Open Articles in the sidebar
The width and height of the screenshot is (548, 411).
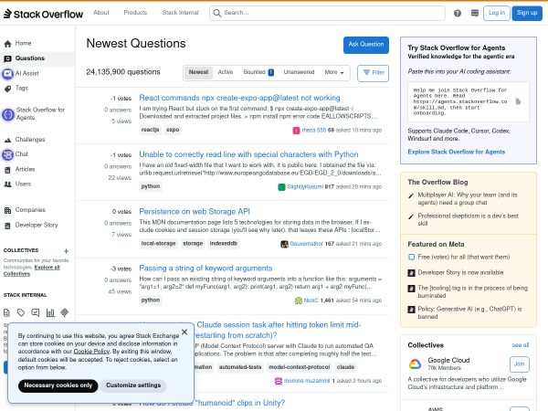(x=19, y=169)
